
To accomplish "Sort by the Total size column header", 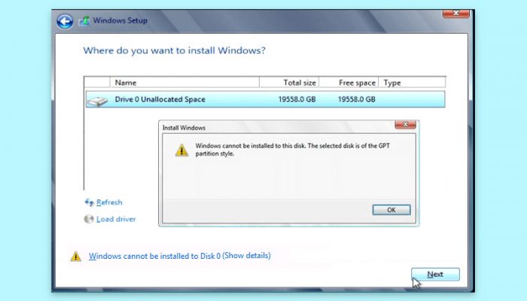I will (x=289, y=83).
